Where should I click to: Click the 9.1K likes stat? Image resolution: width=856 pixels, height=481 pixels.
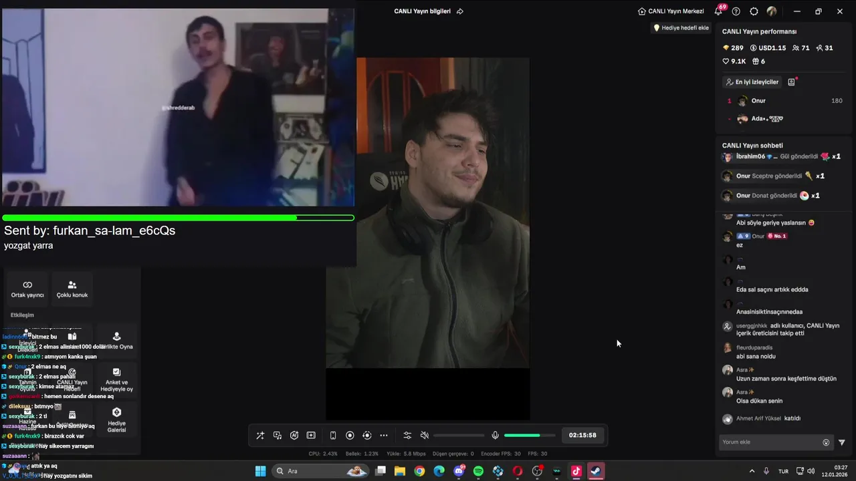[x=734, y=61]
